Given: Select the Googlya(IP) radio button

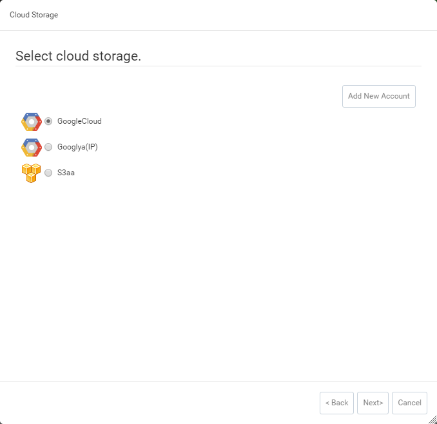Looking at the screenshot, I should click(48, 147).
